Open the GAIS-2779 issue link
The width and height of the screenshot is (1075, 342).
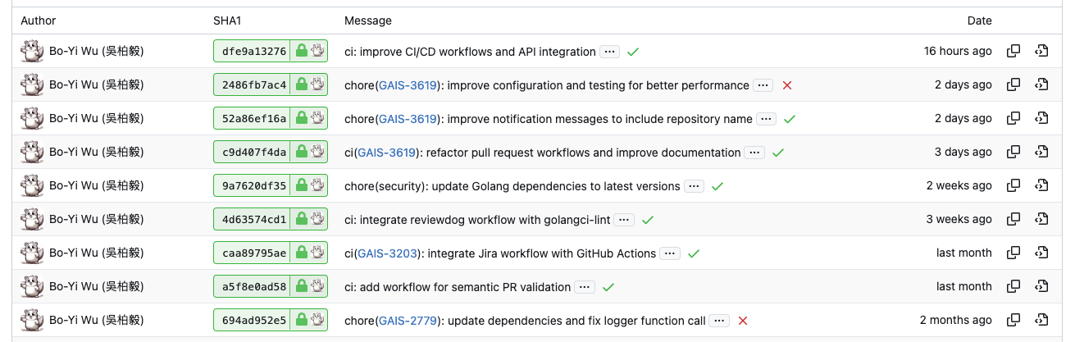pos(408,321)
